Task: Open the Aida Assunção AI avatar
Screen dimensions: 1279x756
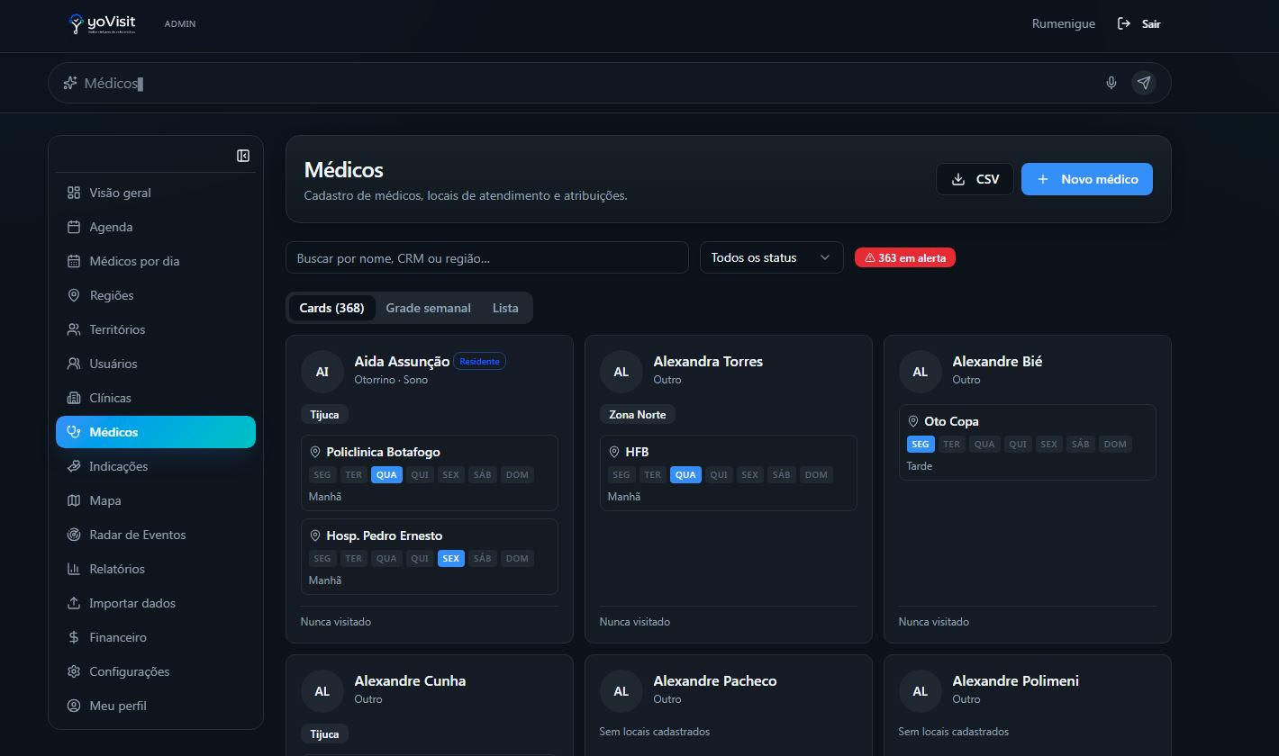Action: [322, 372]
